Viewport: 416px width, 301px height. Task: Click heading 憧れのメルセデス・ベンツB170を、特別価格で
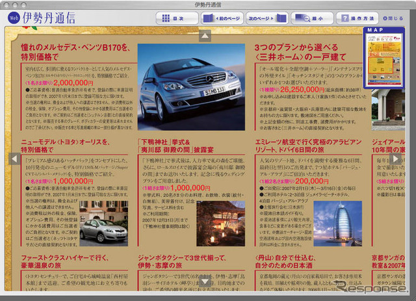coord(76,52)
